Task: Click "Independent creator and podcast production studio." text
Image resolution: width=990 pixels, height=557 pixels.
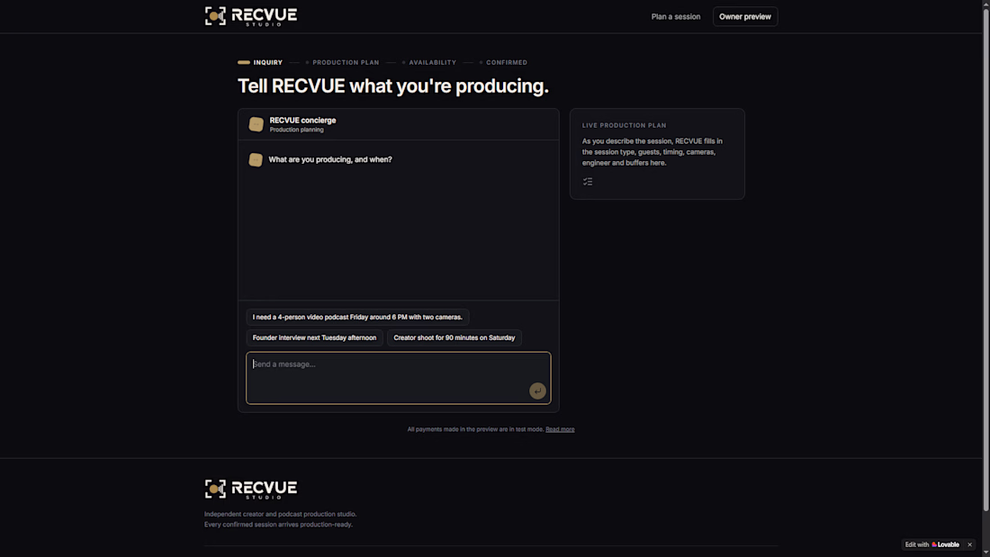Action: 280,514
